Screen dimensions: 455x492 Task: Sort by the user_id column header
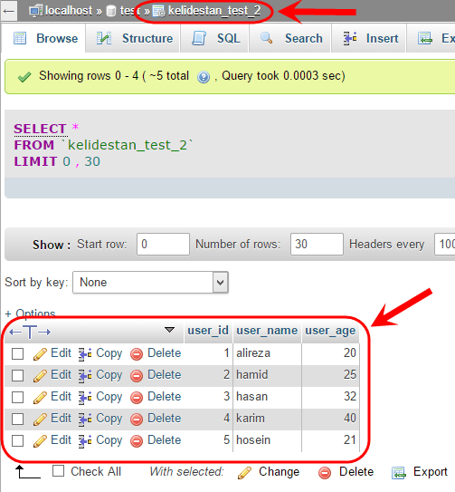208,331
